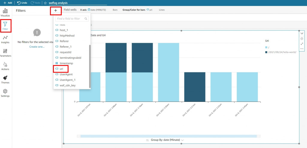Screen dimensions: 307x148
Task: Open the Insights sidebar panel
Action: point(5,40)
